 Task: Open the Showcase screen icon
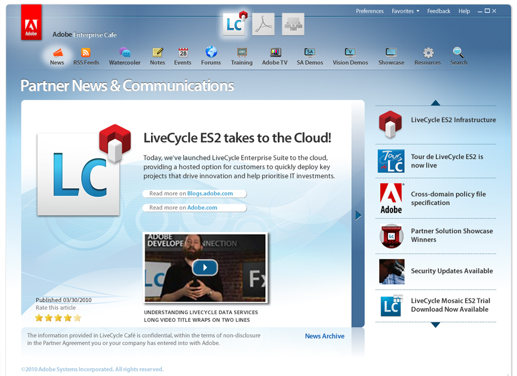tap(391, 52)
